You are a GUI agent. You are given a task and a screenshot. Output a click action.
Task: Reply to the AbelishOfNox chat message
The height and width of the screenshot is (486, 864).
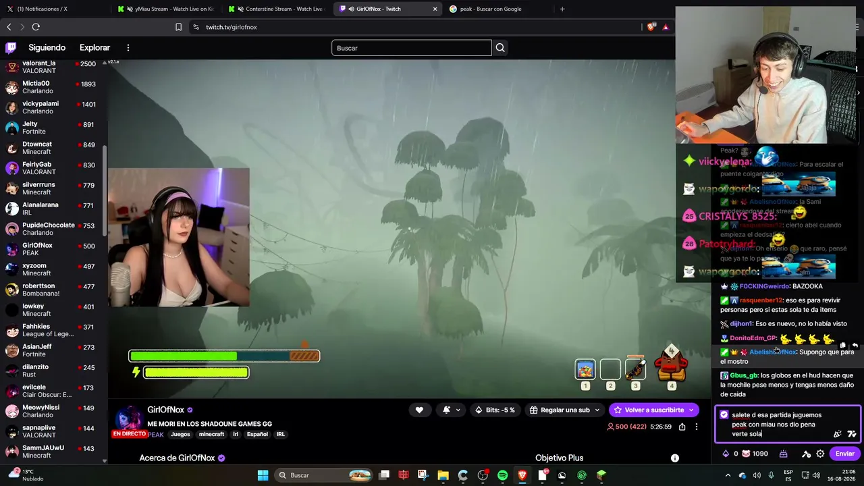855,346
